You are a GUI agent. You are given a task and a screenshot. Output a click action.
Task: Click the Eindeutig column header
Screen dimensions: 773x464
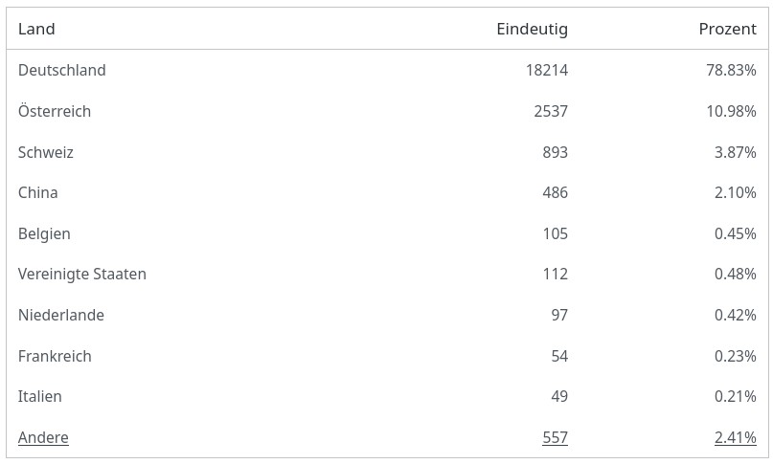[x=532, y=29]
